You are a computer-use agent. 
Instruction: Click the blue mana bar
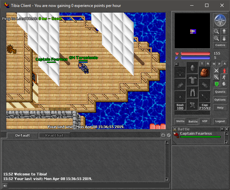(195, 58)
